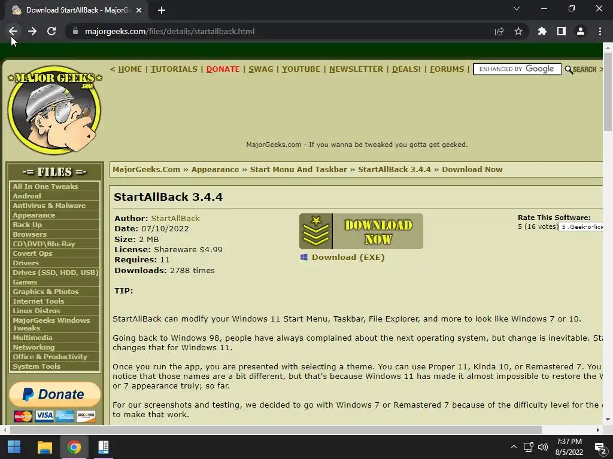Image resolution: width=613 pixels, height=459 pixels.
Task: Bookmark this page with the star icon
Action: coord(518,31)
